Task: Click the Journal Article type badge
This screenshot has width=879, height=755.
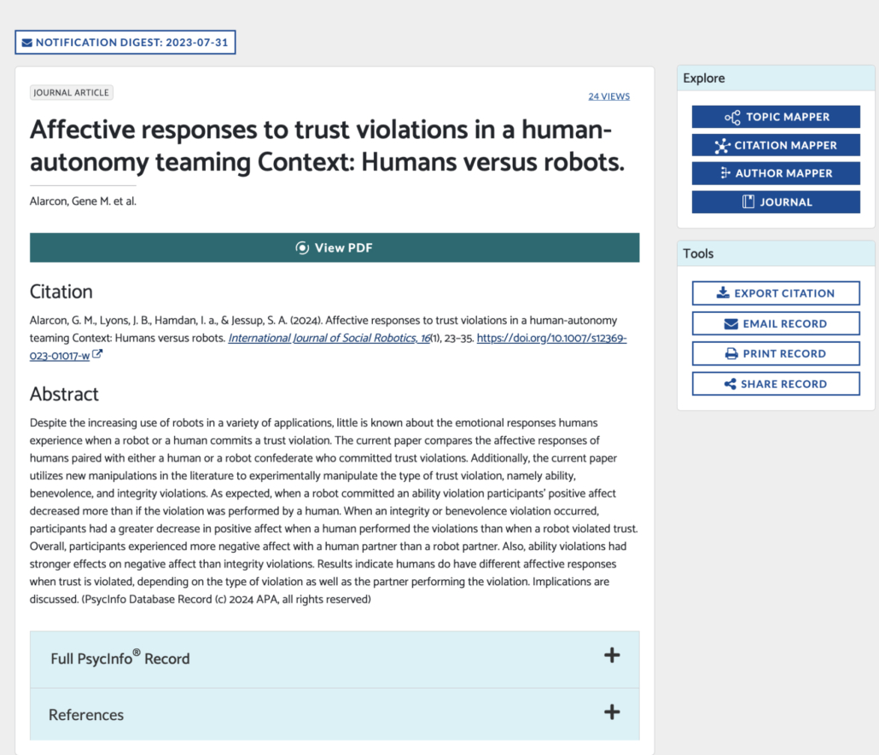Action: 71,92
